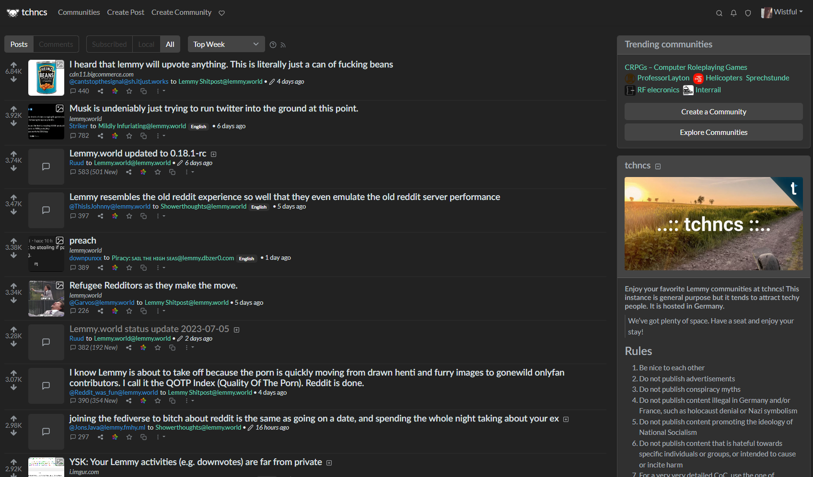
Task: Open Mildly Infuriating@lemmy.world community link
Action: 142,126
